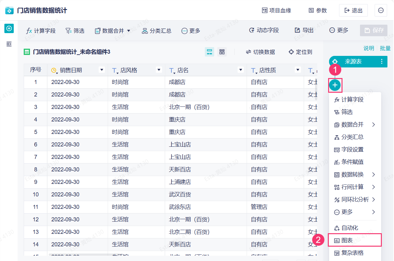Choose 复杂表格 in the add-step menu
This screenshot has width=394, height=261.
(x=355, y=253)
